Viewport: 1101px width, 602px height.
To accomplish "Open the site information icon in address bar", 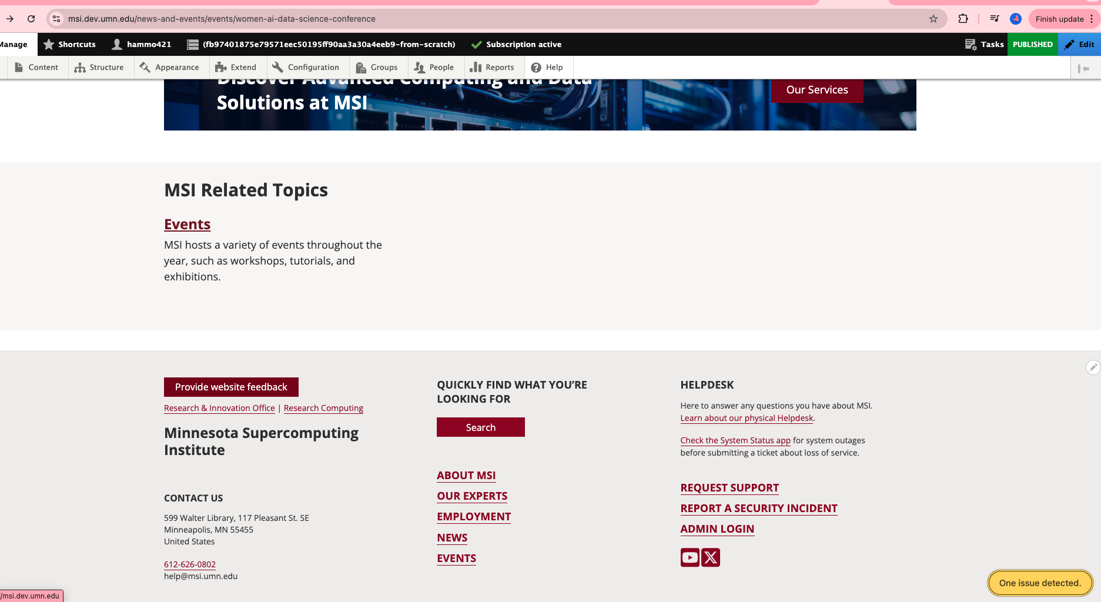I will (x=56, y=19).
